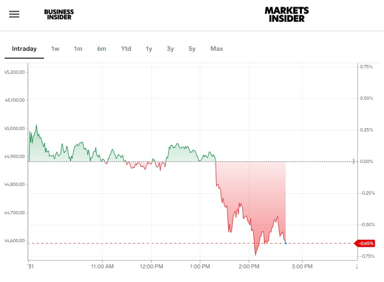Show the 1m chart range

[78, 49]
